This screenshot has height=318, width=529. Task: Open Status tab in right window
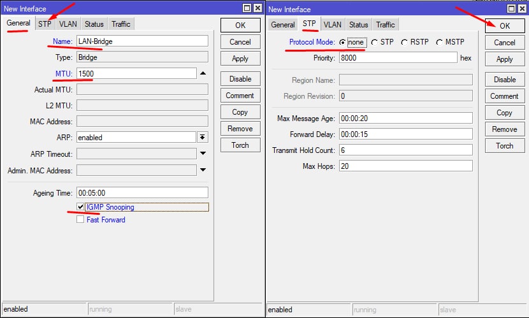(x=358, y=25)
